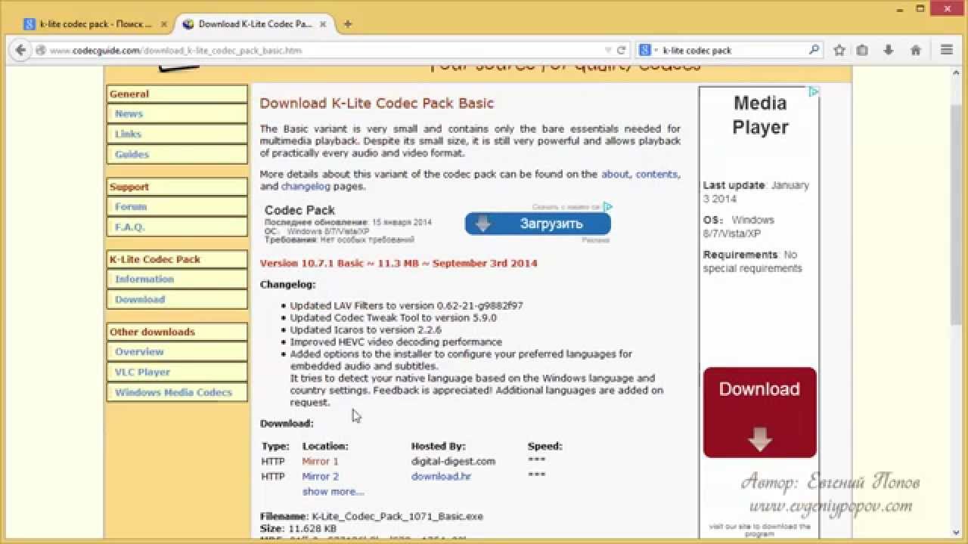The height and width of the screenshot is (544, 968).
Task: Open the Google search engine selector
Action: click(x=647, y=51)
